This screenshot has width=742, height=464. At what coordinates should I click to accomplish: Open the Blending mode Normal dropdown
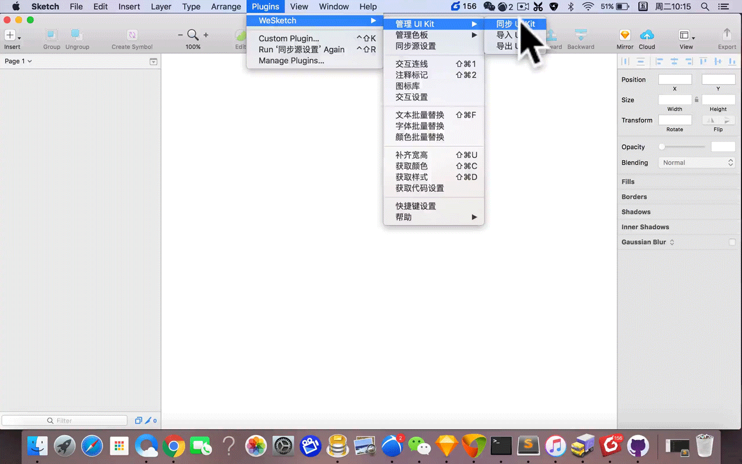tap(697, 163)
